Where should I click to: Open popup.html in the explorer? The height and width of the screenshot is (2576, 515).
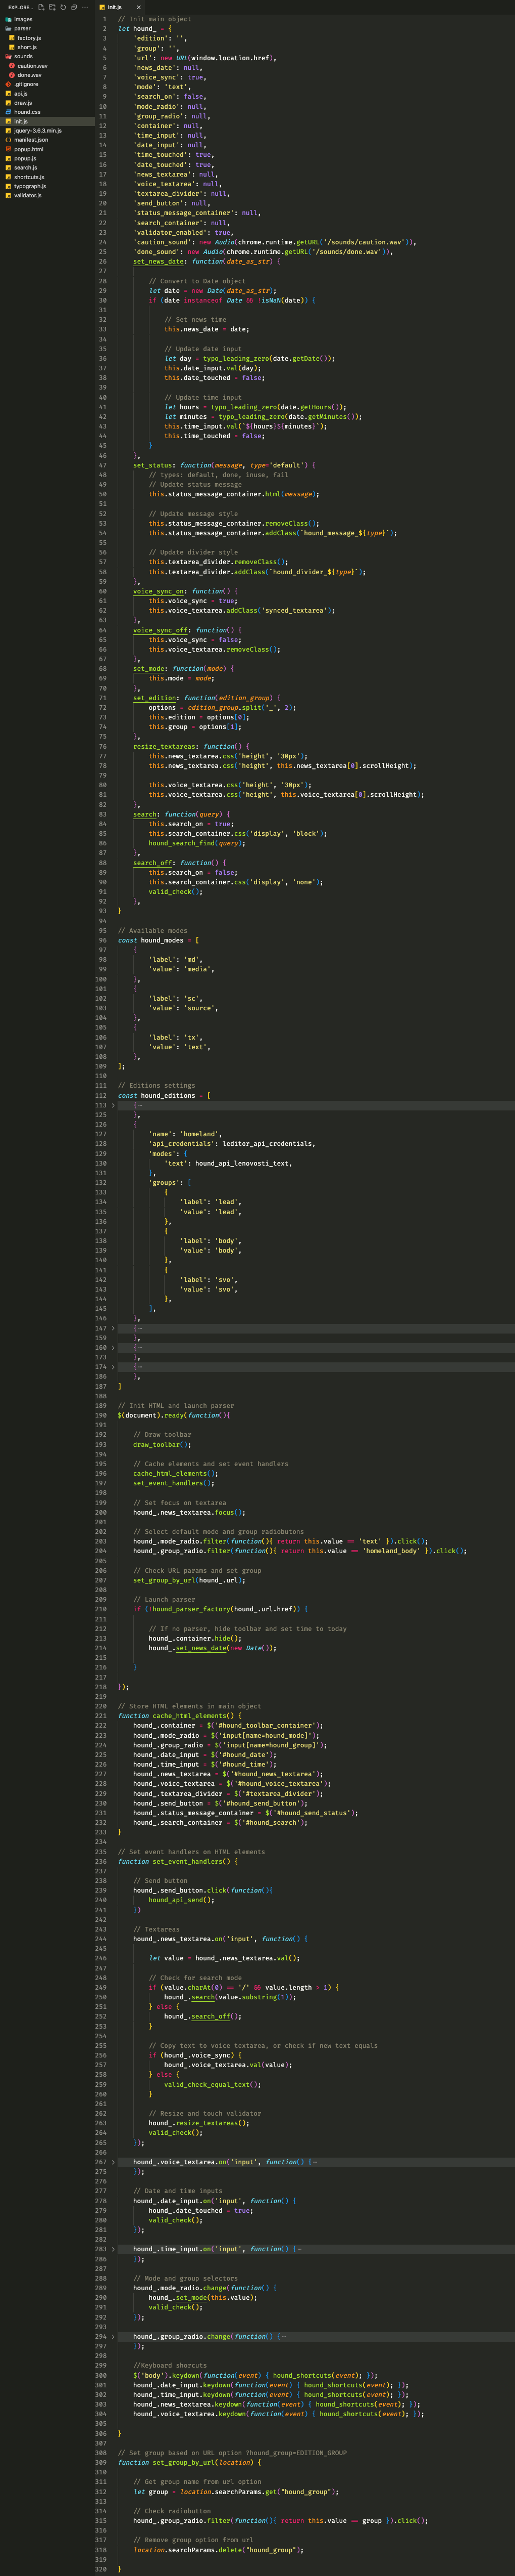(x=47, y=149)
